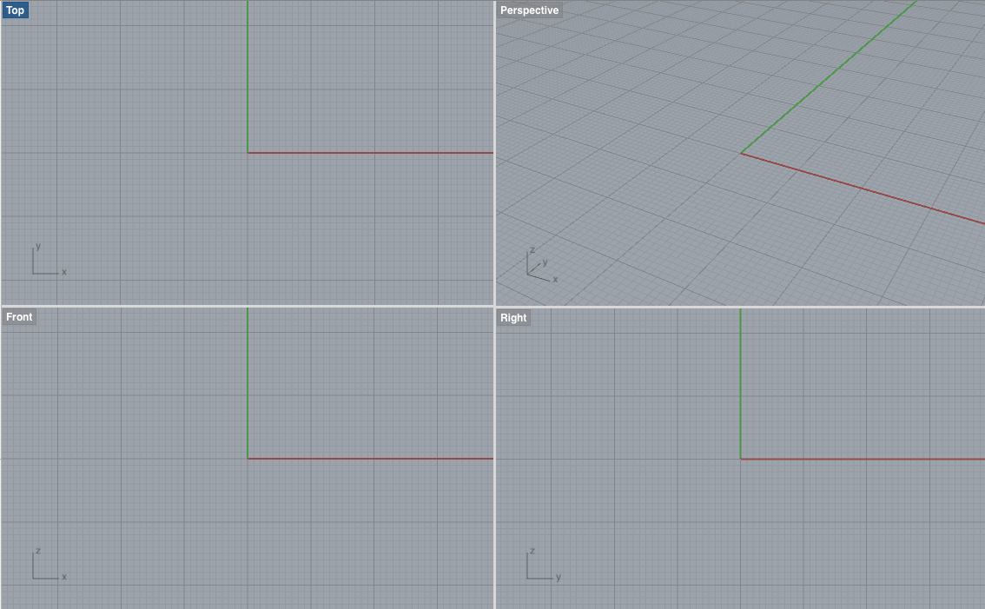Click the yz axis icon in Right viewport
The height and width of the screenshot is (609, 985).
tap(544, 564)
